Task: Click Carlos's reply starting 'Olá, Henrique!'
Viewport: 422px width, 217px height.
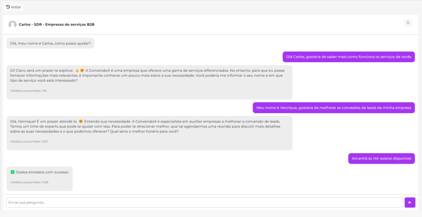Action: [x=145, y=127]
